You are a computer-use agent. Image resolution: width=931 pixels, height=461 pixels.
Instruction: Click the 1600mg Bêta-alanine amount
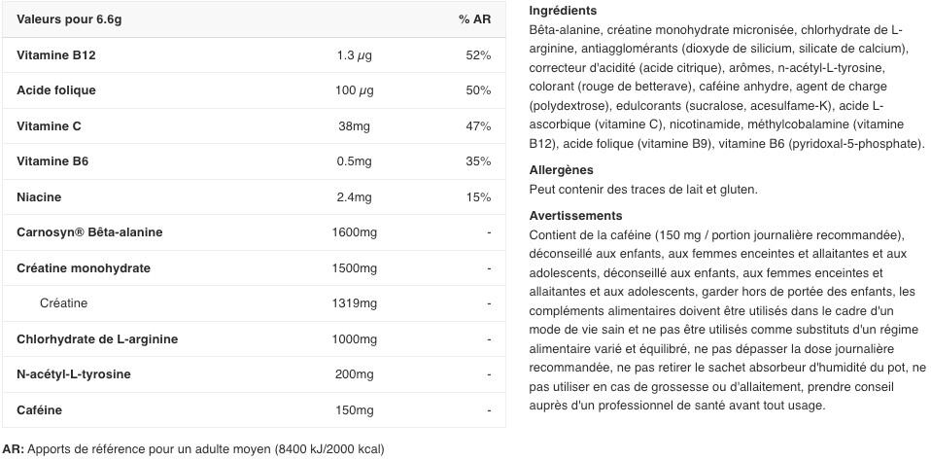click(354, 232)
